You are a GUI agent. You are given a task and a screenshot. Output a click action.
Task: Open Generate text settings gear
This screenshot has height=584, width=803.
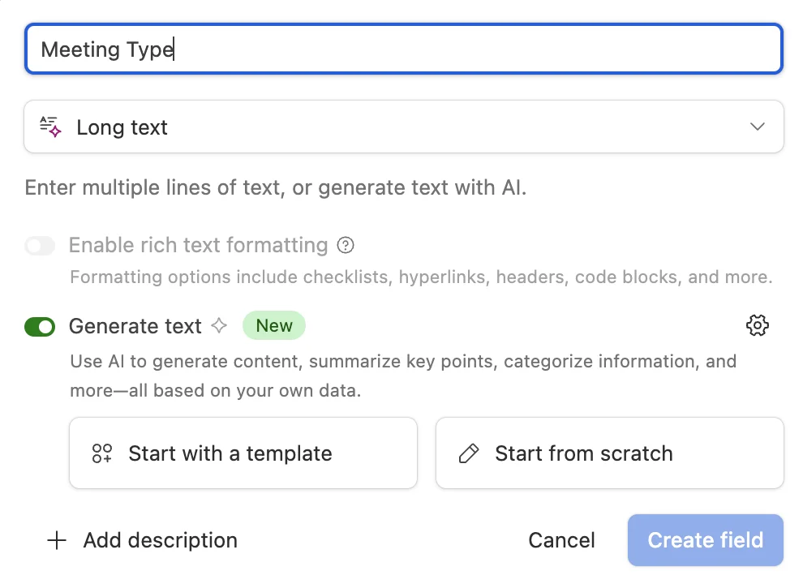click(x=757, y=325)
